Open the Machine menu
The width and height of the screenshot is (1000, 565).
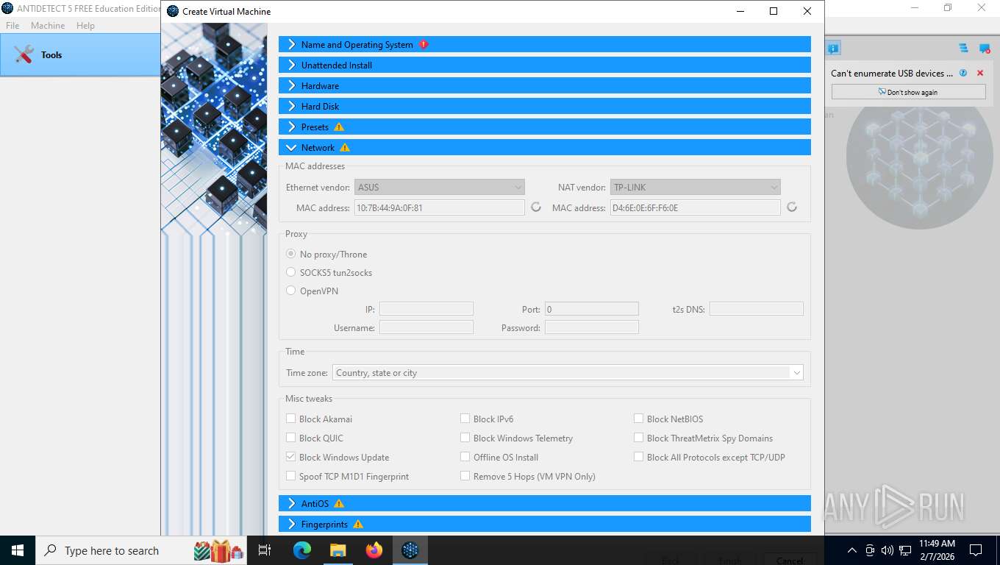[48, 25]
